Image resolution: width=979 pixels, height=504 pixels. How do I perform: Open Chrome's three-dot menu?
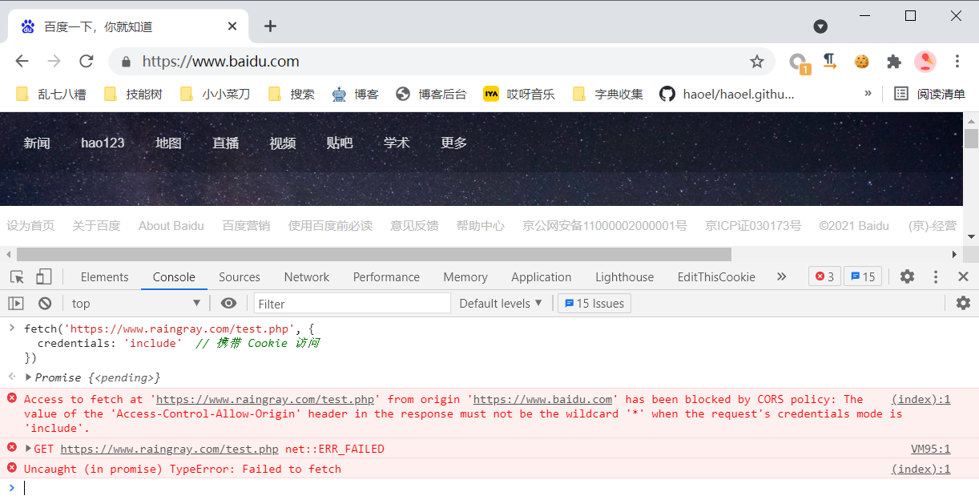coord(957,62)
